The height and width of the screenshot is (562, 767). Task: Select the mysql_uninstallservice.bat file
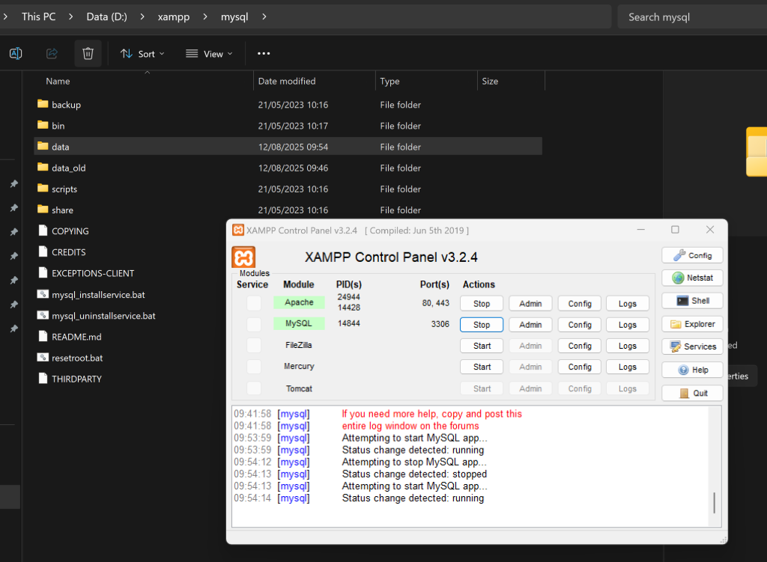point(103,316)
